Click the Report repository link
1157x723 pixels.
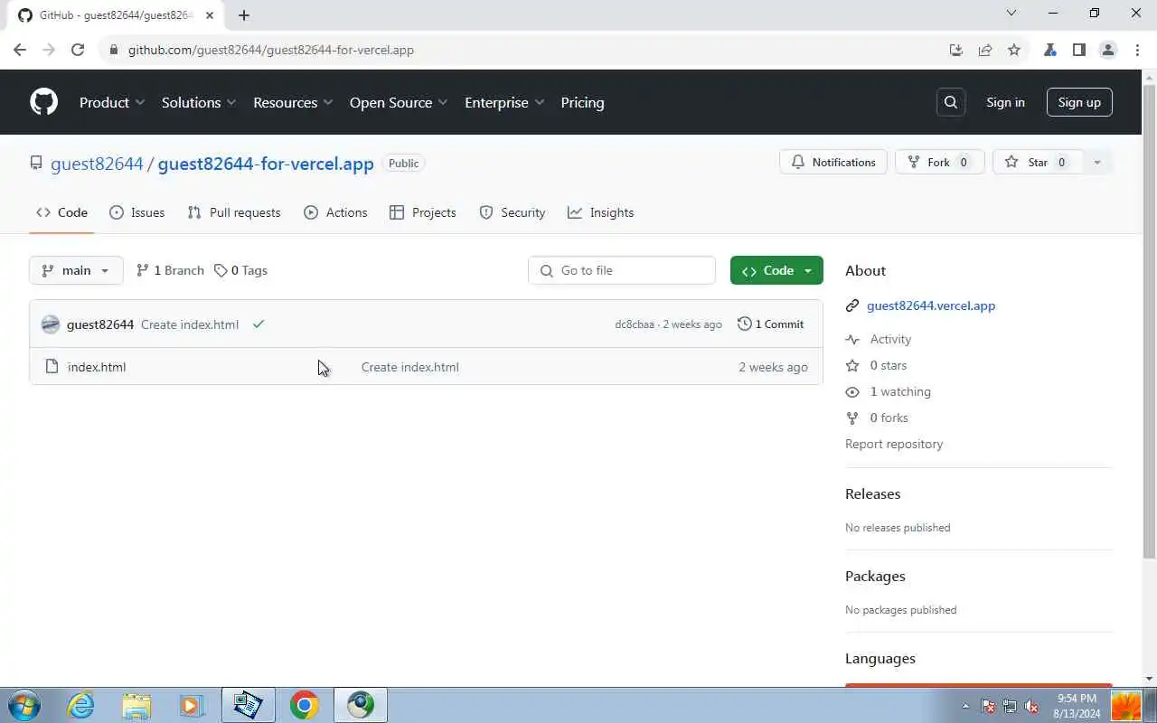point(894,444)
